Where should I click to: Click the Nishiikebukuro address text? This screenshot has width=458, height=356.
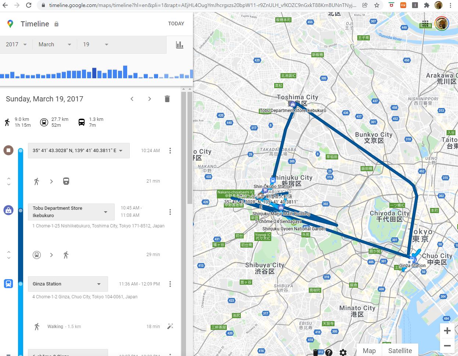pyautogui.click(x=98, y=226)
